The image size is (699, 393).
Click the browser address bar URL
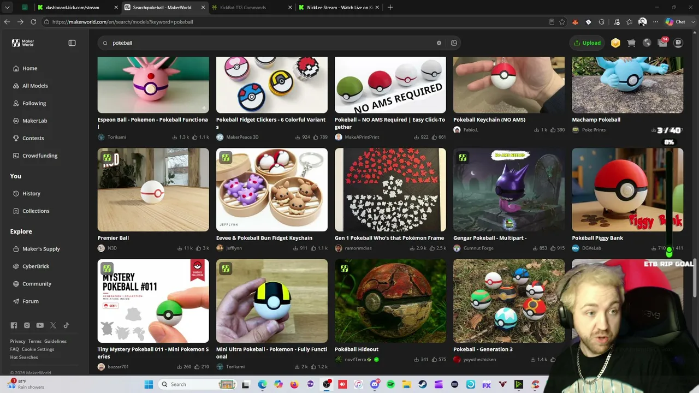[x=122, y=22]
